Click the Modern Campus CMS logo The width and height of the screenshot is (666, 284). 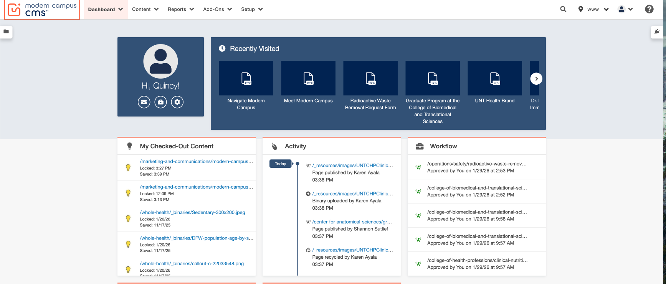click(42, 10)
